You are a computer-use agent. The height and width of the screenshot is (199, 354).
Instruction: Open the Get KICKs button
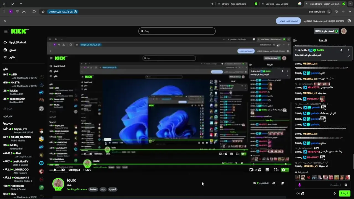point(326,31)
